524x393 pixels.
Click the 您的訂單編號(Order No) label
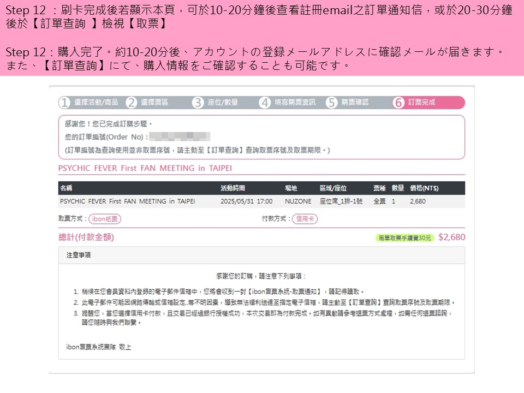(x=106, y=137)
